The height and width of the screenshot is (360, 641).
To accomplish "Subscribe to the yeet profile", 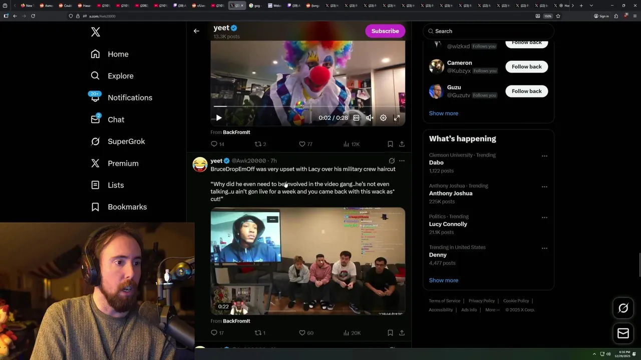I will (385, 31).
